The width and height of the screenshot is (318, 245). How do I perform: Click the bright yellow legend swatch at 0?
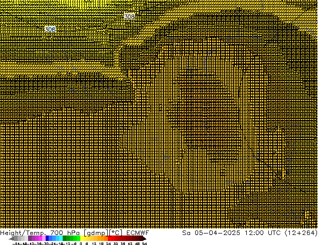click(x=82, y=238)
